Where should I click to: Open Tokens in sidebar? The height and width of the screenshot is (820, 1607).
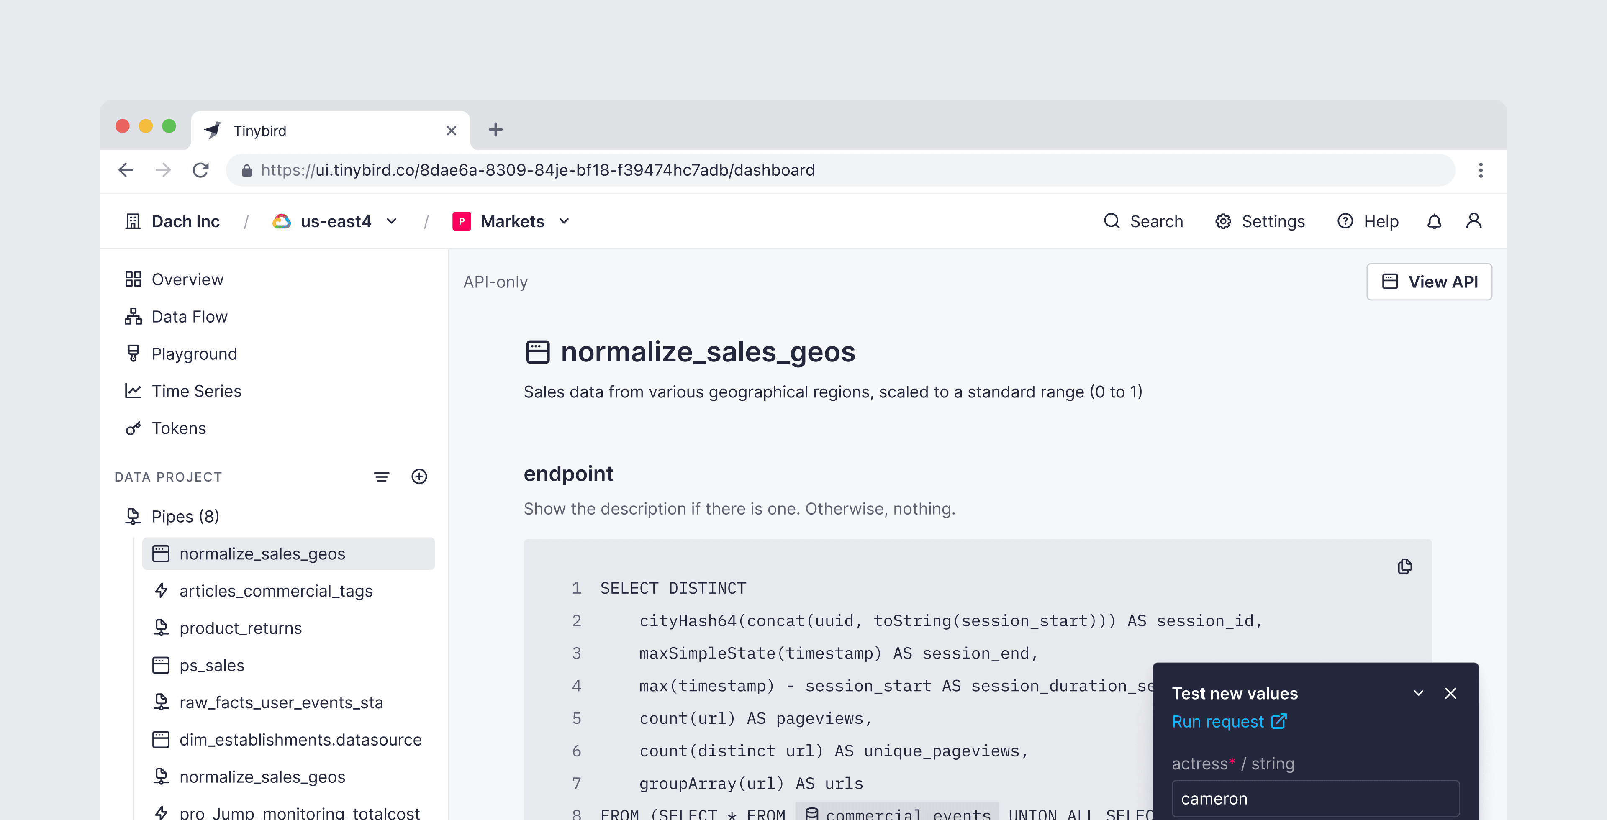coord(165,428)
